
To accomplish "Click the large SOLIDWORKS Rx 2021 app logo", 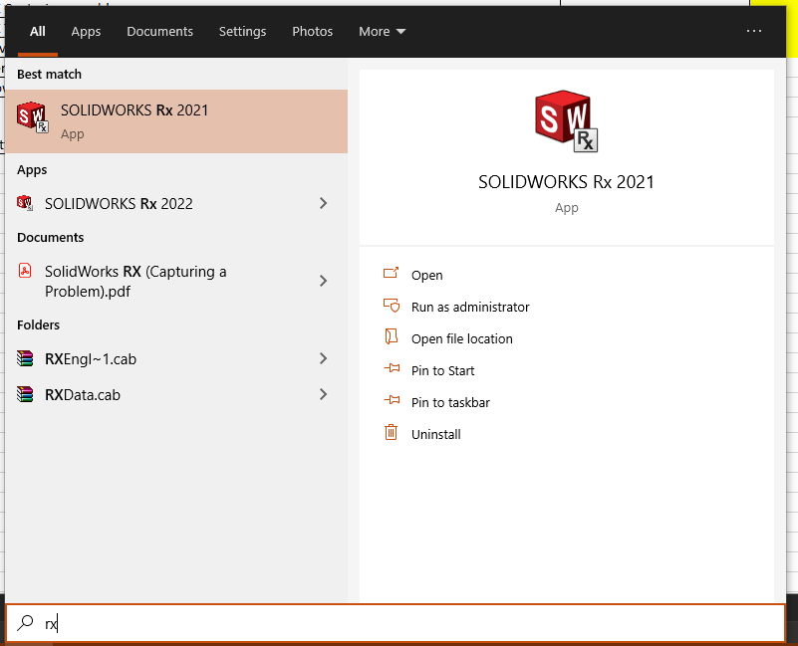I will point(566,120).
